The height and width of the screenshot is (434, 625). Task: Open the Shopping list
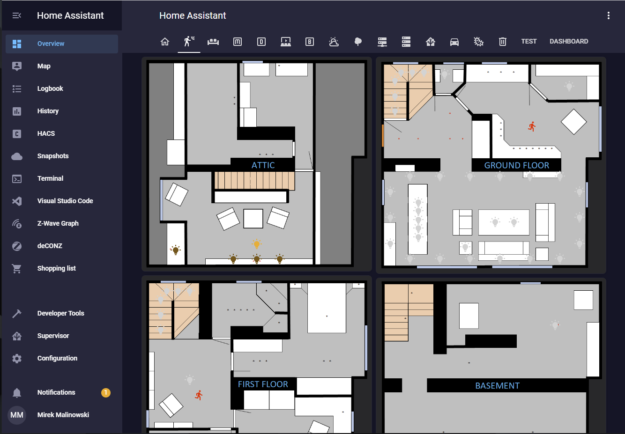(x=62, y=268)
